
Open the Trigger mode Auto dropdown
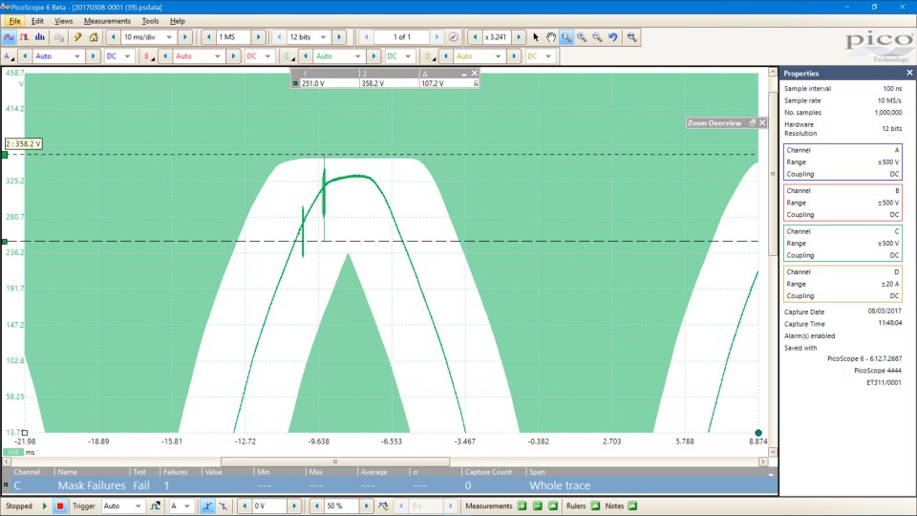click(x=123, y=505)
